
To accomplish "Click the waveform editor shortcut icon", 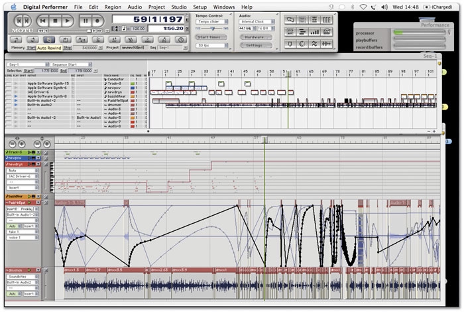I will pos(315,44).
